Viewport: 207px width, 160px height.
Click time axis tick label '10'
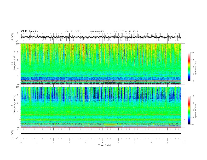[184, 142]
